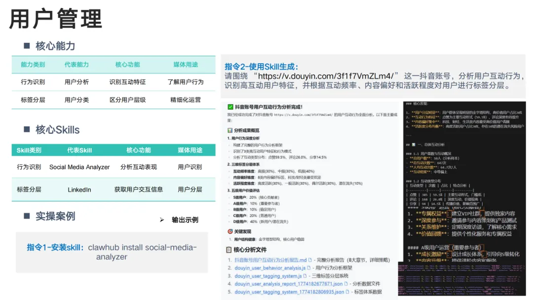The image size is (533, 300).
Task: Click the file icon after douyin_user_tagging_system.js
Action: 305,276
